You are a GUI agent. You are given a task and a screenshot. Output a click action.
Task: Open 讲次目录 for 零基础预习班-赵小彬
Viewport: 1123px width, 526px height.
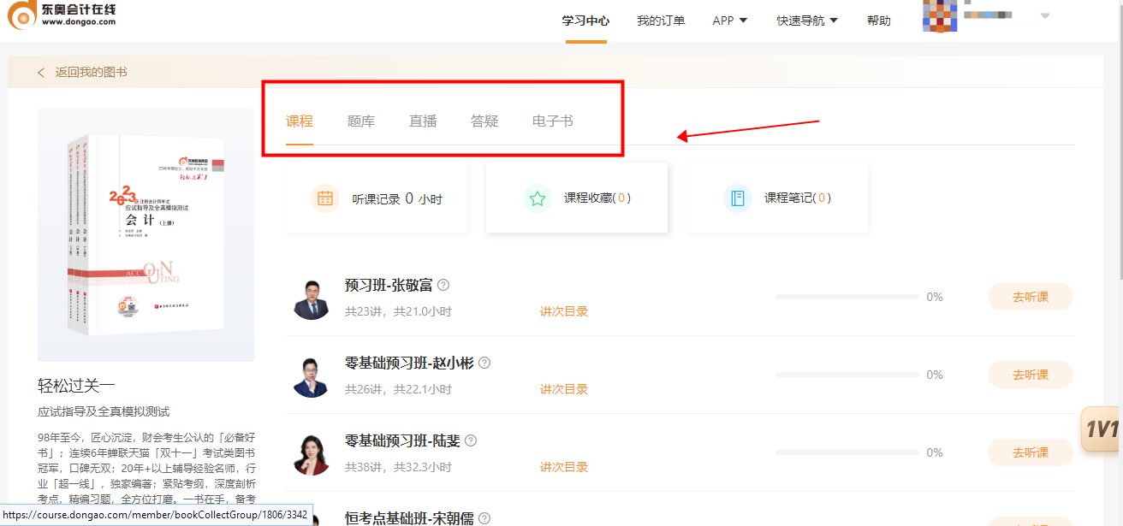coord(564,389)
